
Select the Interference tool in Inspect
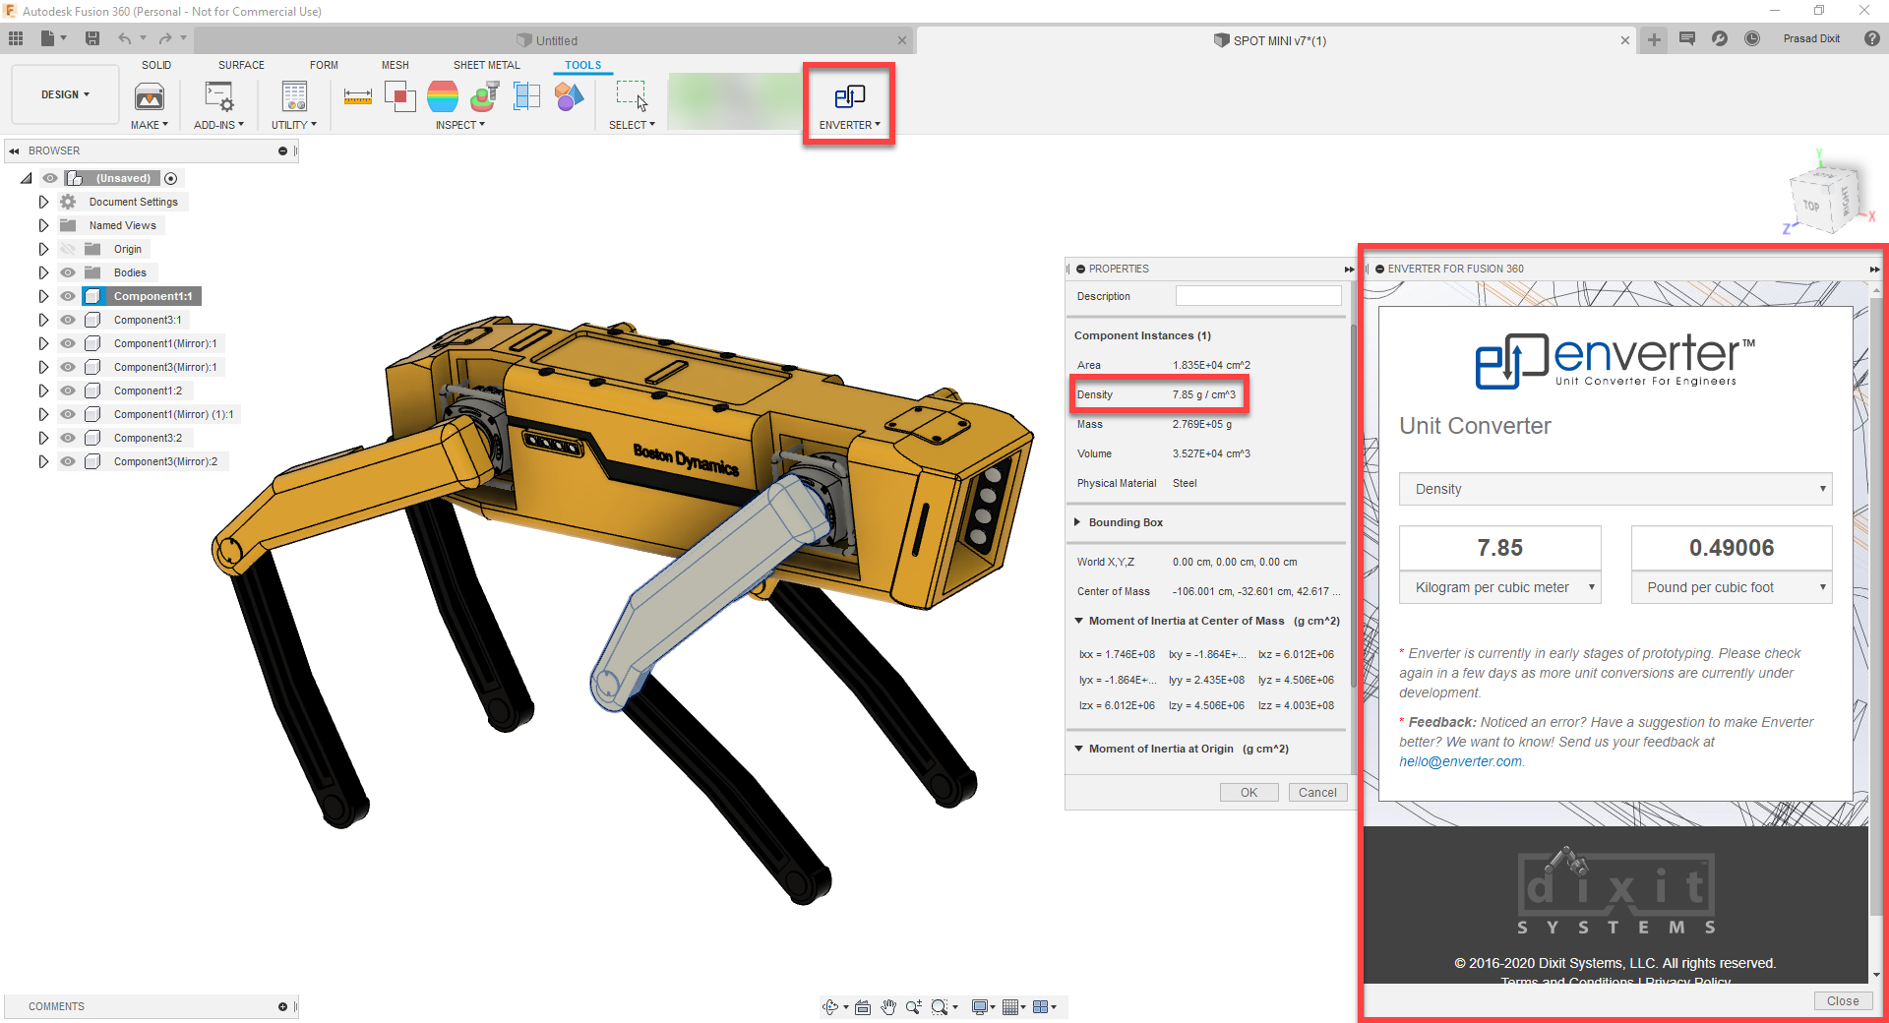[x=400, y=97]
